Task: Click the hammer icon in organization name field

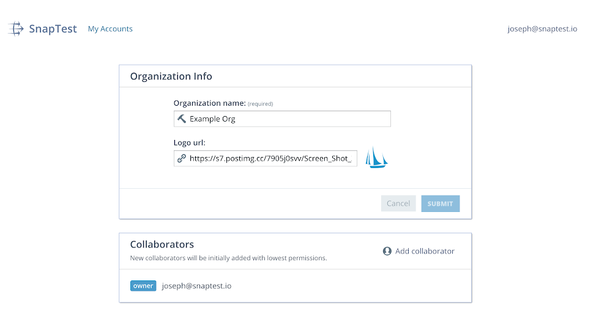Action: [x=182, y=119]
